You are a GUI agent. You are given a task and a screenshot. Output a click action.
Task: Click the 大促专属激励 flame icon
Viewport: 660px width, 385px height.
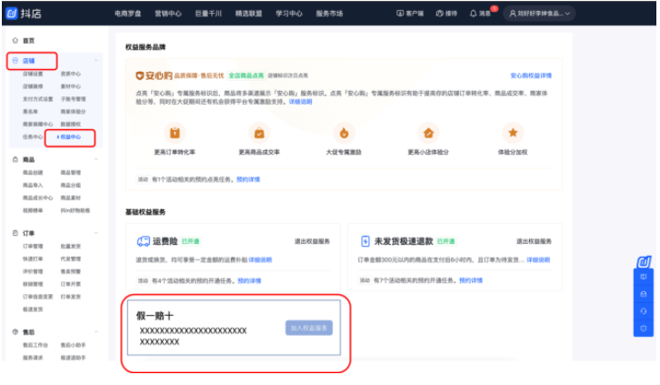coord(343,132)
